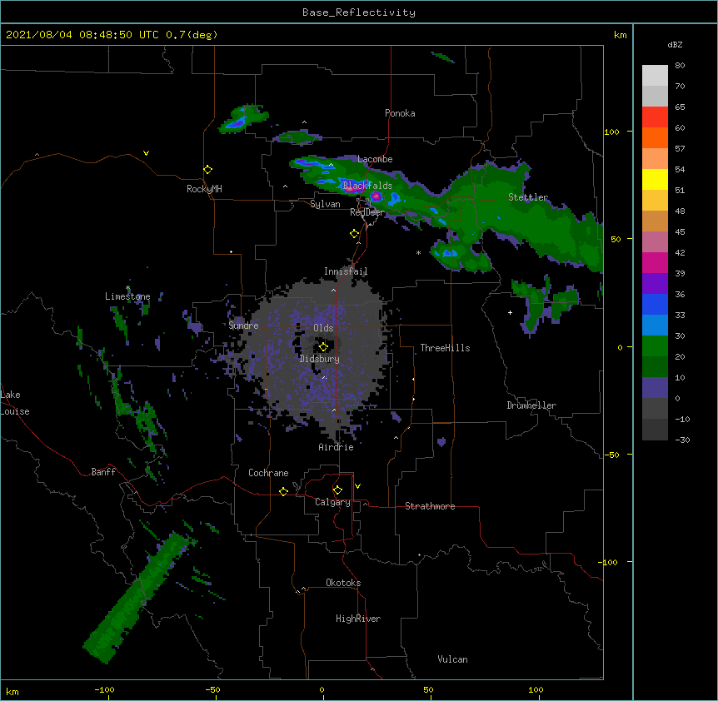Click the ThreeHills label

point(445,348)
